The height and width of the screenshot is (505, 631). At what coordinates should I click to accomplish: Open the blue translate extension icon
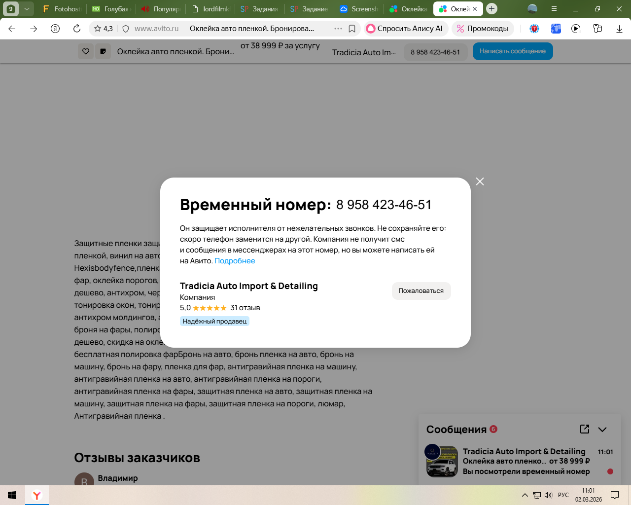click(x=556, y=29)
